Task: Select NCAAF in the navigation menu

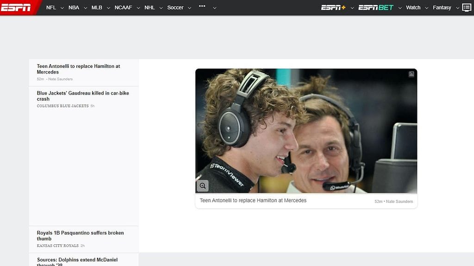Action: click(x=123, y=7)
